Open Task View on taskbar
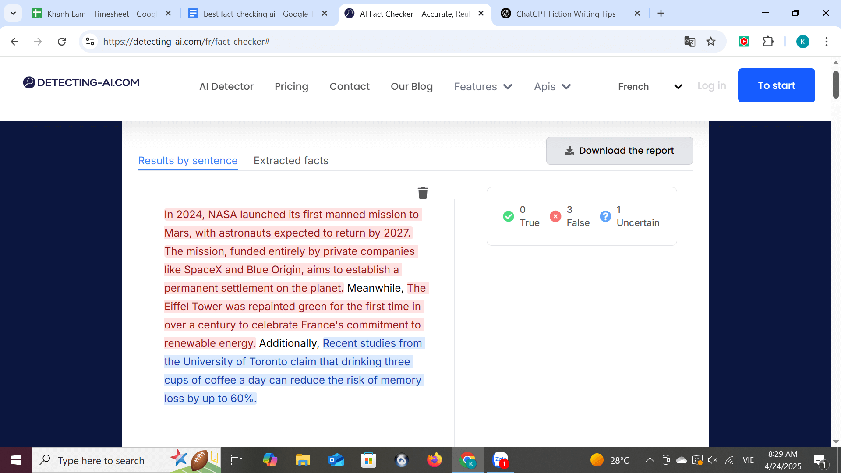The image size is (841, 473). coord(237,460)
